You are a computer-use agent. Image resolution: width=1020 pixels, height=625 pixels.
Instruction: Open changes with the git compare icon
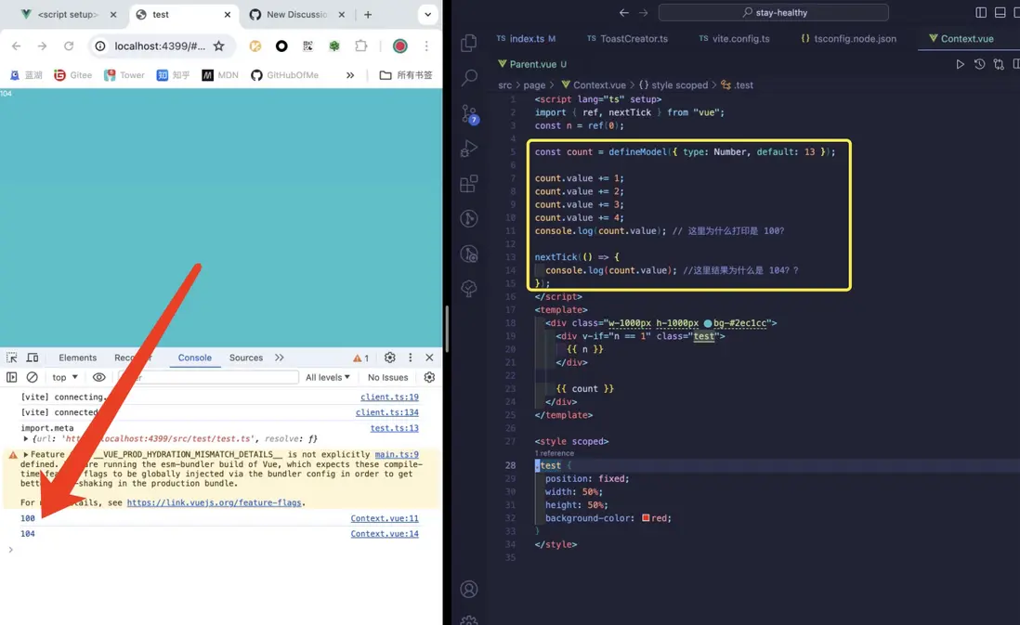pyautogui.click(x=999, y=64)
